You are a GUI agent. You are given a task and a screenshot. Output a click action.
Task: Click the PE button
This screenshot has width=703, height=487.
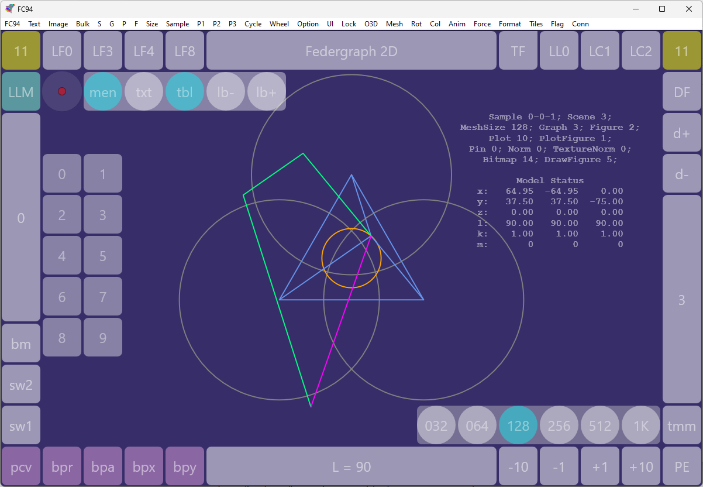pos(681,466)
